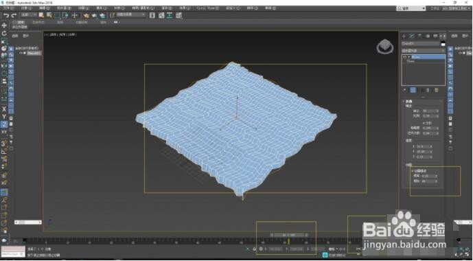The height and width of the screenshot is (261, 473).
Task: Select the Move tool in left toolbar
Action: tap(4, 25)
